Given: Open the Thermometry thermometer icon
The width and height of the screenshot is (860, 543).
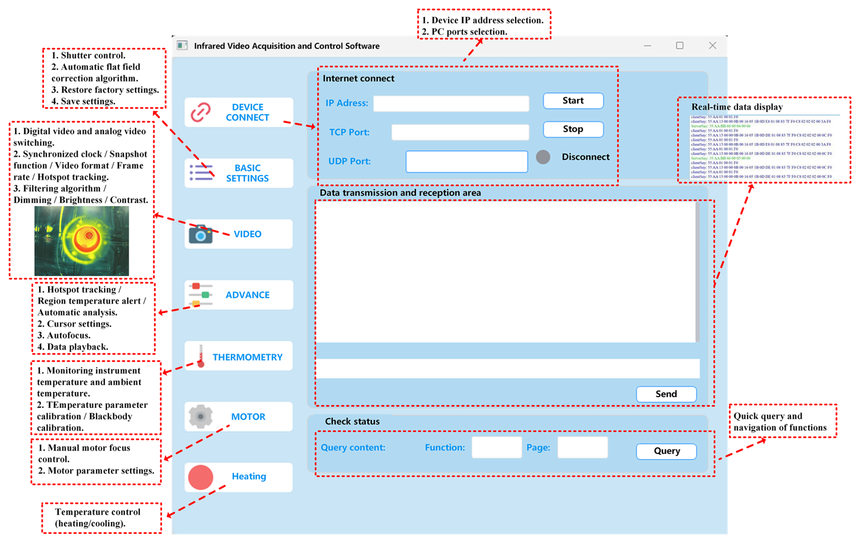Looking at the screenshot, I should (x=201, y=356).
